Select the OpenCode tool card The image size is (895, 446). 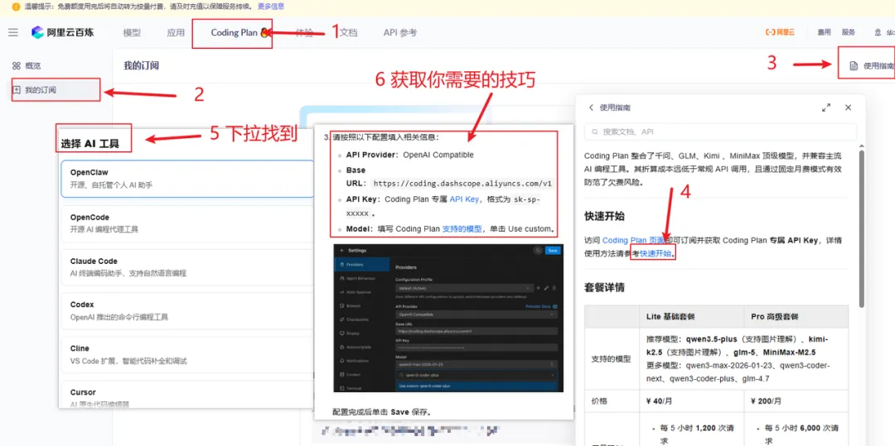pyautogui.click(x=188, y=223)
